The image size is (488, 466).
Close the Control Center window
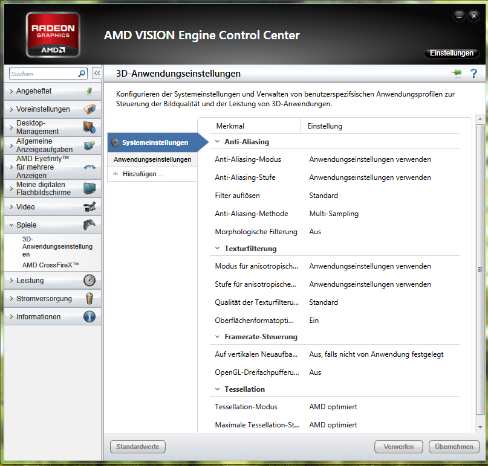[473, 16]
